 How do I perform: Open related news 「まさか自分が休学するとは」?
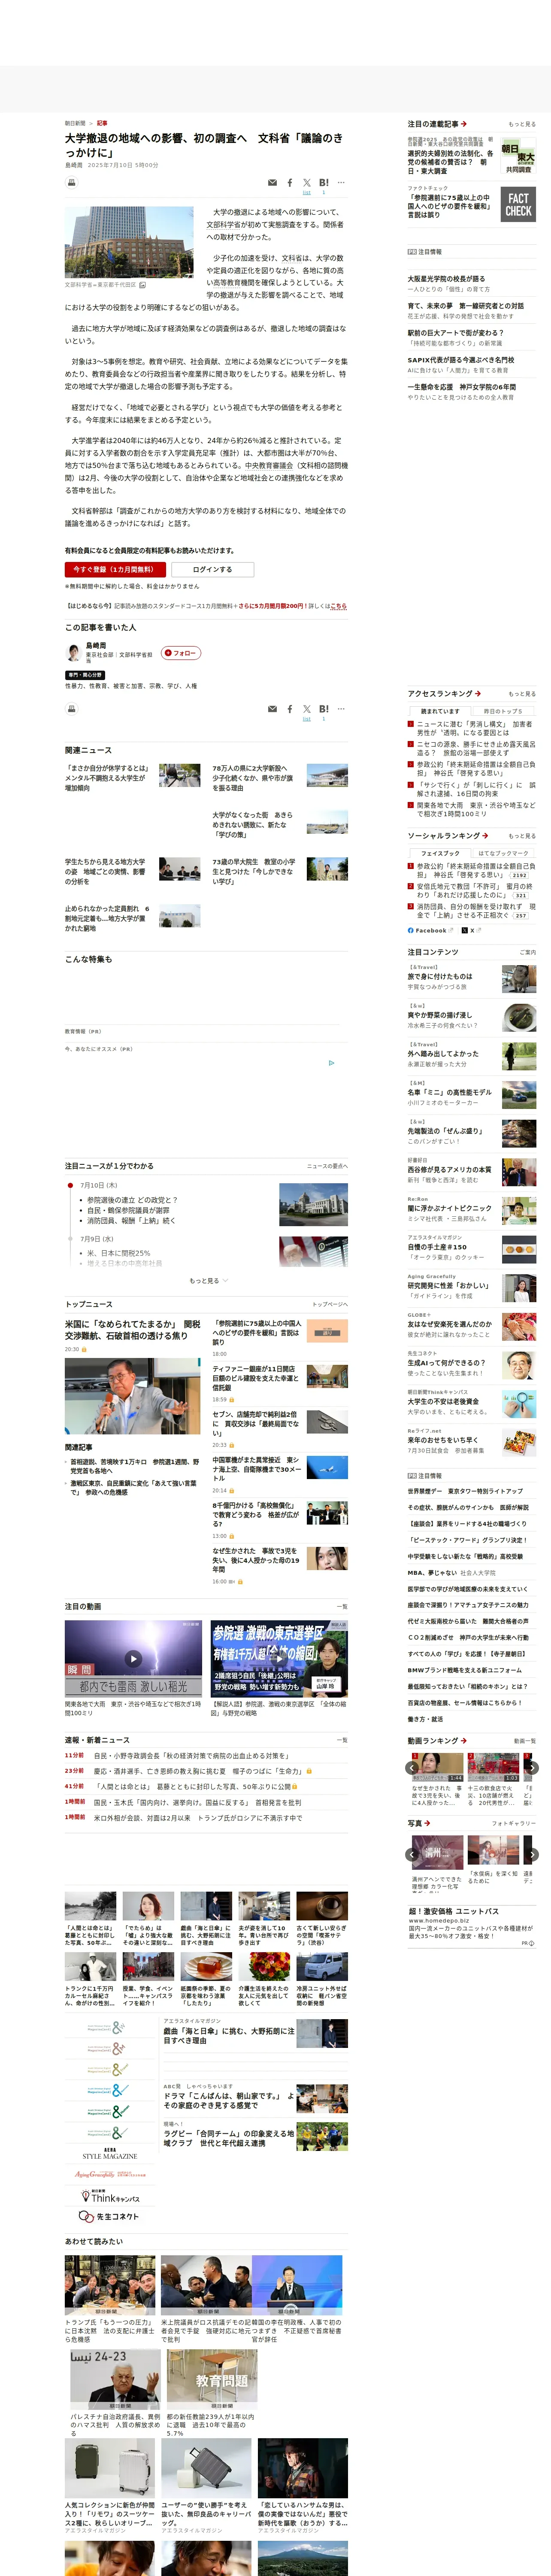[x=106, y=778]
